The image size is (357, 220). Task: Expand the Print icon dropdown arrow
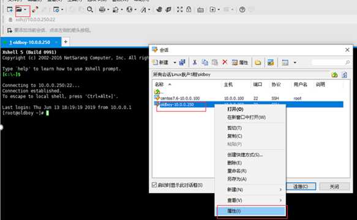108,10
